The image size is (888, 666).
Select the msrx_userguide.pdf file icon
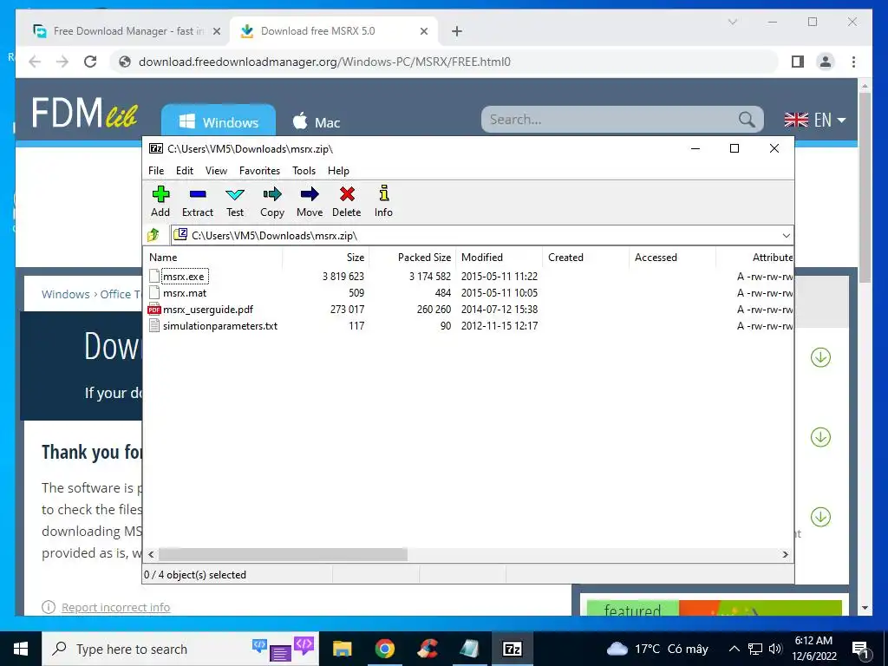[x=154, y=310]
